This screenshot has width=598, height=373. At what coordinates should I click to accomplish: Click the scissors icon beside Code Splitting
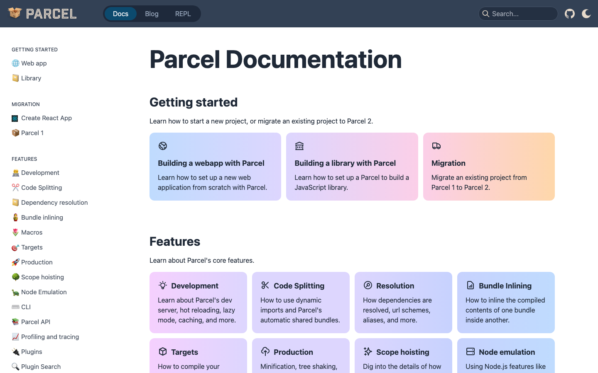click(15, 187)
